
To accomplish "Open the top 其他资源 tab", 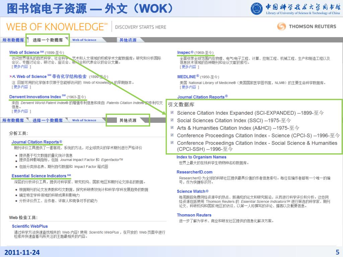I will coord(128,40).
